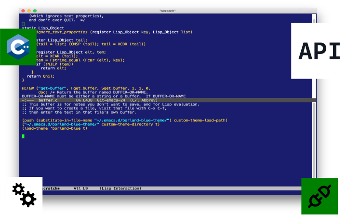Click the API badge
Viewport: 347px width, 215px height.
pos(319,51)
